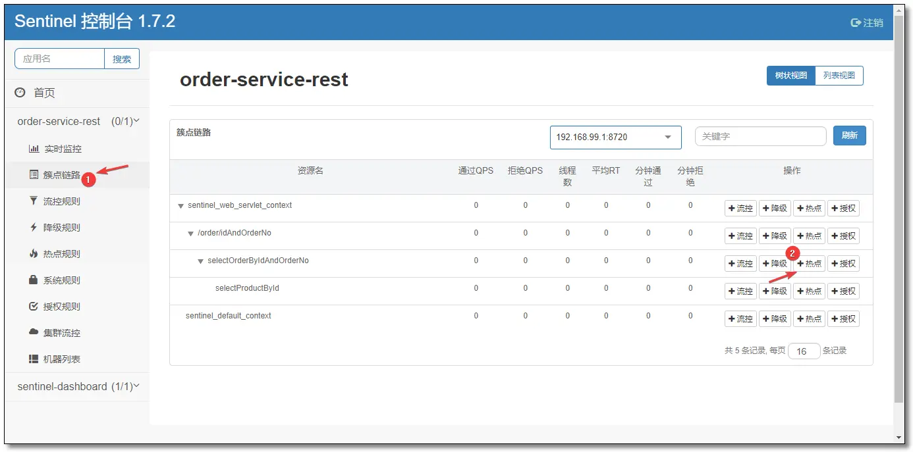Screen dimensions: 913x452
Task: Add 降级 rule for selectProductById
Action: (x=775, y=291)
